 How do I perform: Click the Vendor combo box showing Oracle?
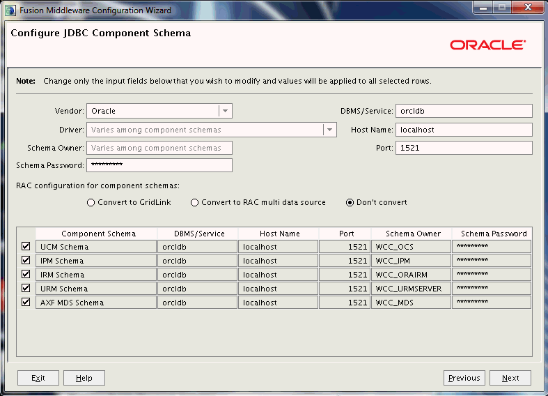[159, 111]
